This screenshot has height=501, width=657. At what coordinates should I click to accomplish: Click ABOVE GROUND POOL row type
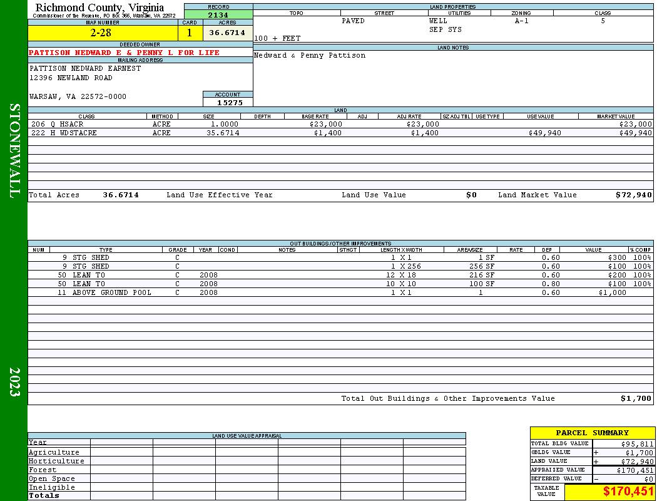pos(112,292)
